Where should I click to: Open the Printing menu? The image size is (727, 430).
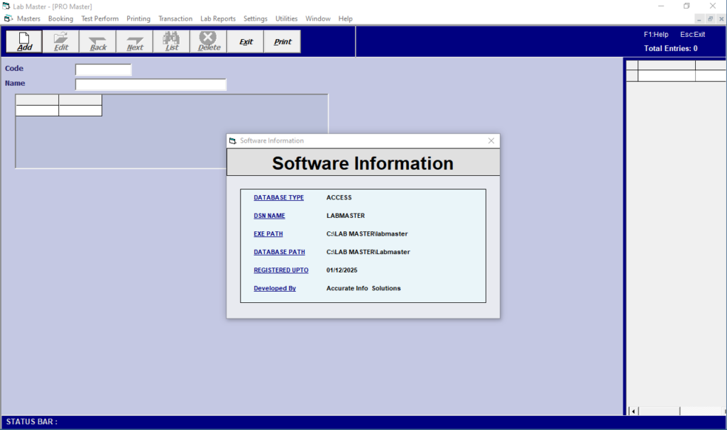138,18
